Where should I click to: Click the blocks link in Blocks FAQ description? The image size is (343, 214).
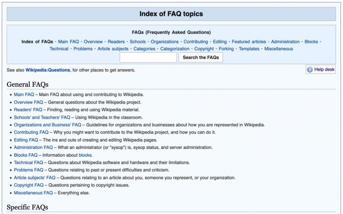point(85,155)
